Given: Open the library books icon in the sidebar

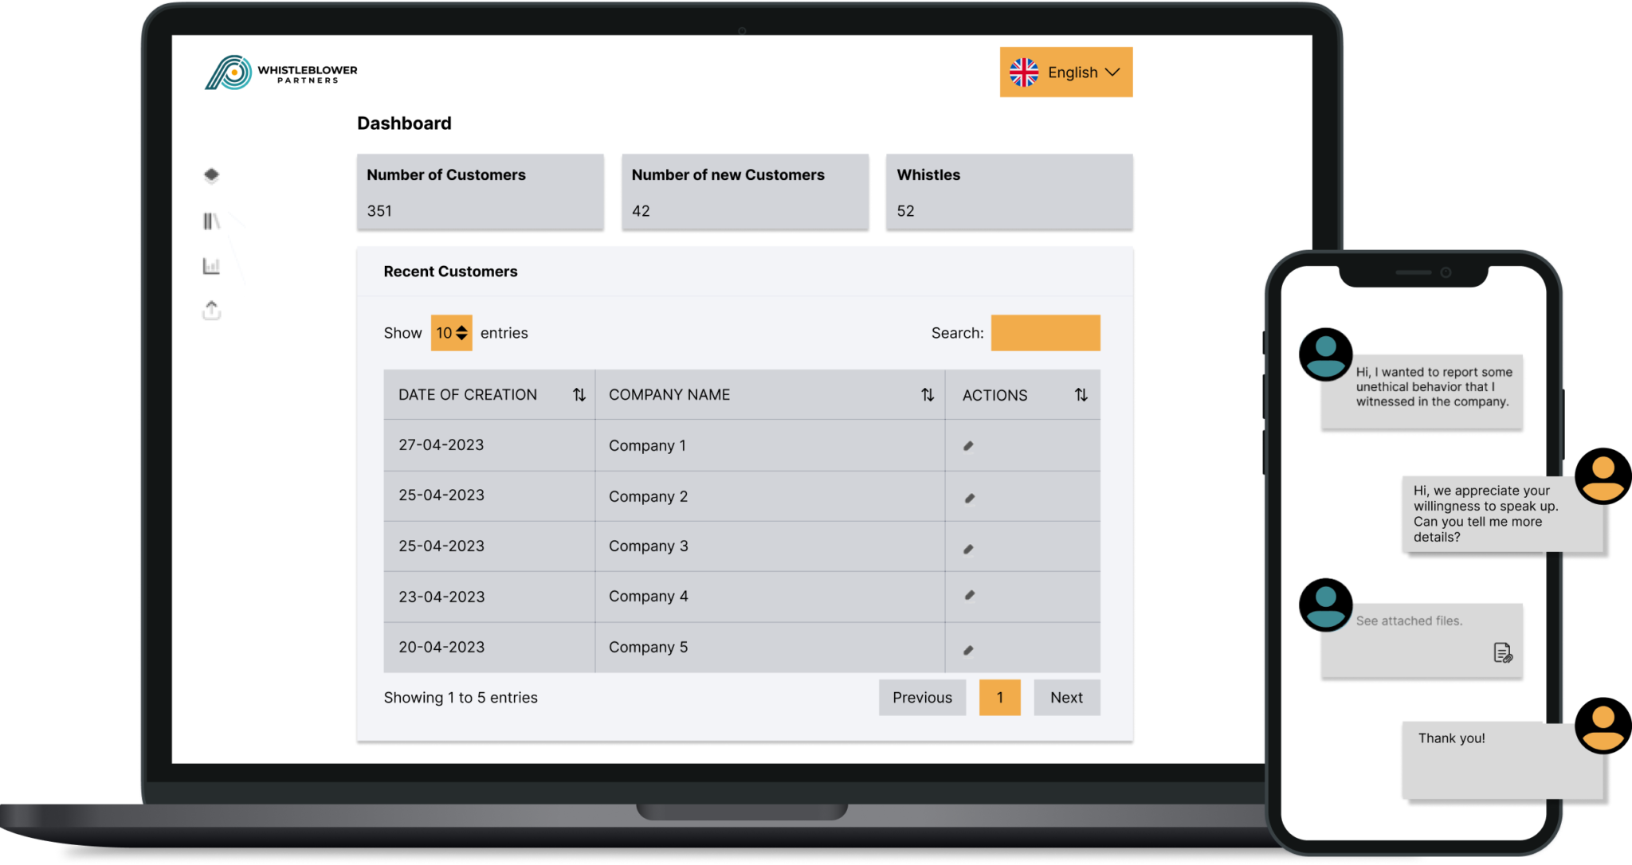Looking at the screenshot, I should pos(211,221).
